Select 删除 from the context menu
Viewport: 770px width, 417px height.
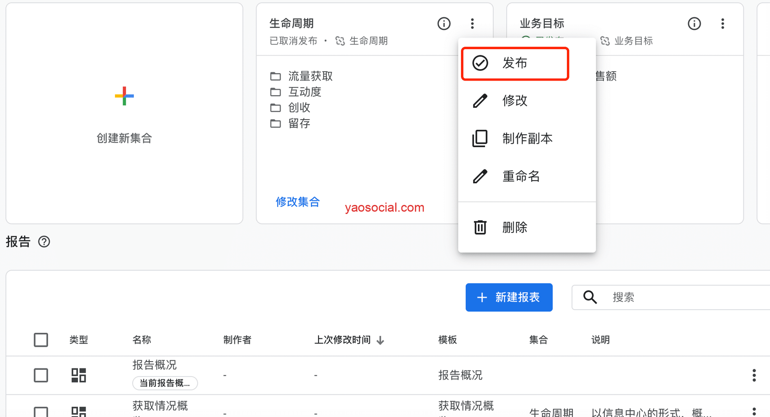[515, 227]
